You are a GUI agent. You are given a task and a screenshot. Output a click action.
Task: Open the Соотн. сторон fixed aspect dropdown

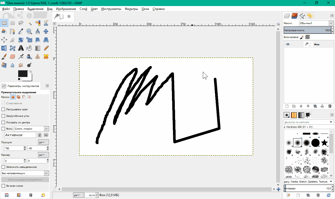point(31,129)
